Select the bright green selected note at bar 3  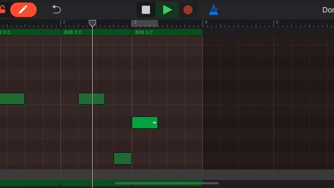click(145, 123)
